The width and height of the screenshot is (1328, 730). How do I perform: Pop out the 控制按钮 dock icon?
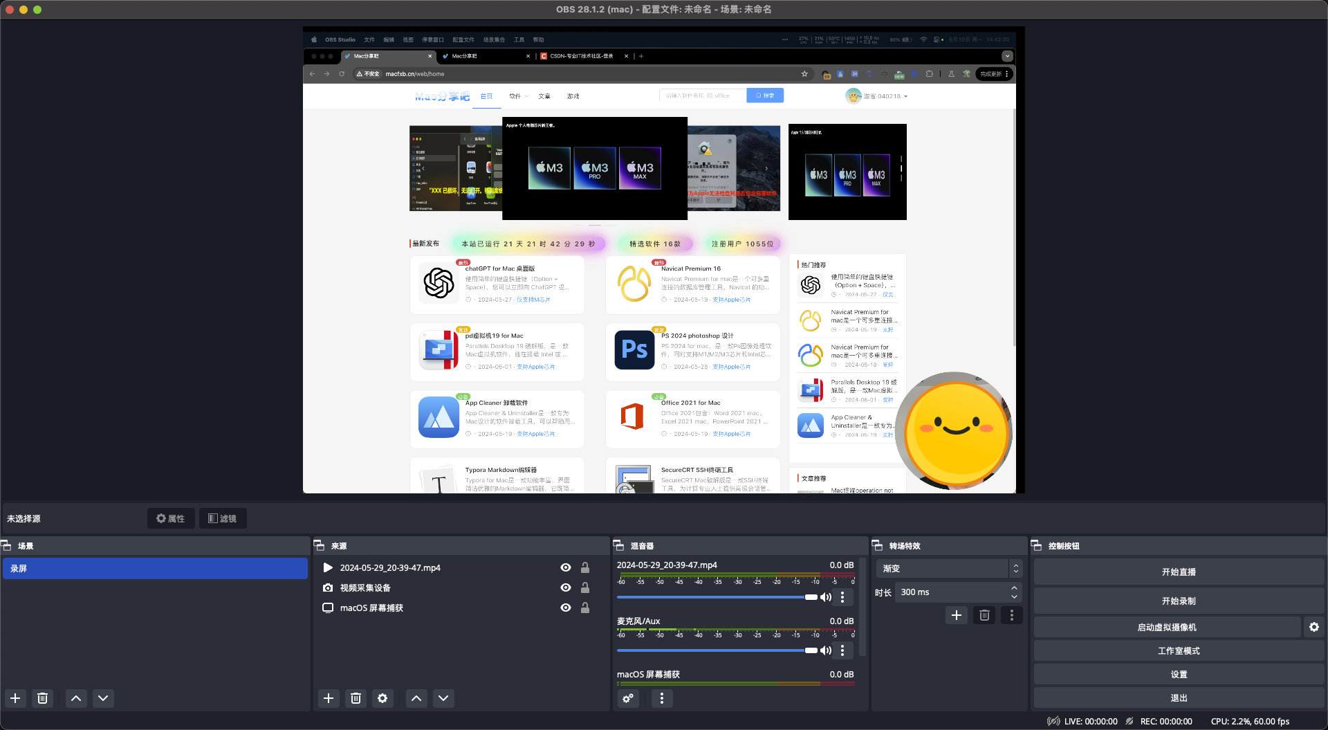pos(1036,545)
